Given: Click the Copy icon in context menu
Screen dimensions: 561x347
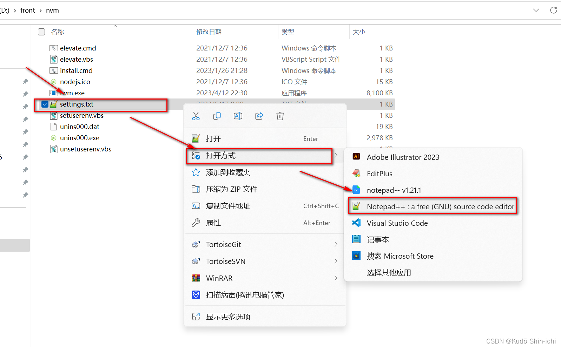Looking at the screenshot, I should 217,116.
